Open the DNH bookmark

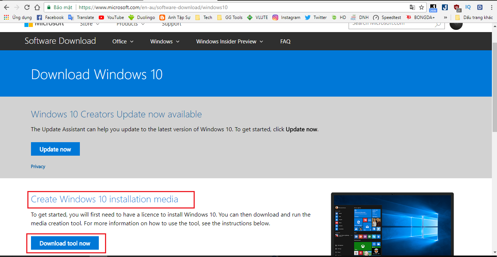pyautogui.click(x=360, y=17)
